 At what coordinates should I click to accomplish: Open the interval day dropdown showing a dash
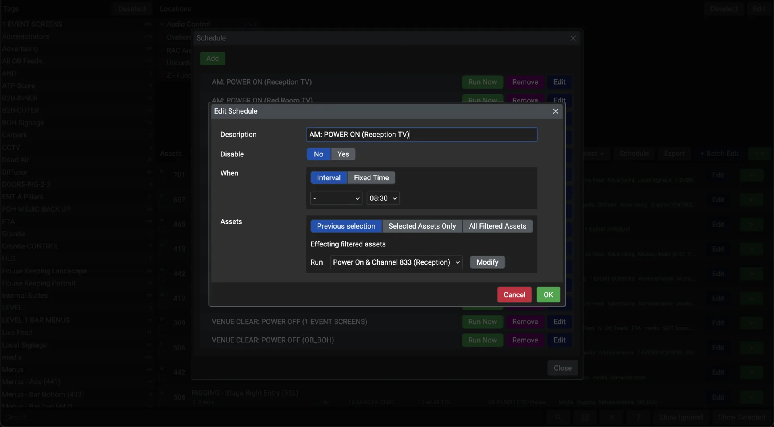[337, 198]
